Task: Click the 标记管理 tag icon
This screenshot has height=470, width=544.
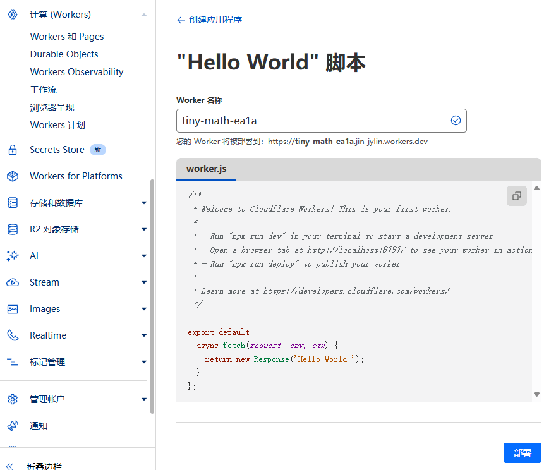Action: coord(13,362)
